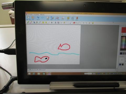Click the yellow lightbulb icon

click(x=93, y=23)
